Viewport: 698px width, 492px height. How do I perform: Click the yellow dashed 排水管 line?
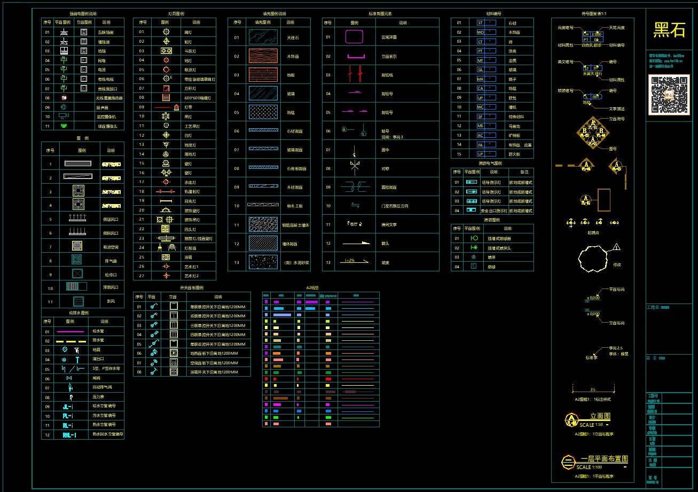click(x=71, y=341)
